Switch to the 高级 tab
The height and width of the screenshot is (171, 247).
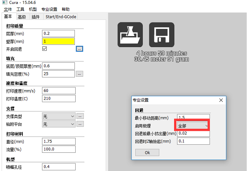click(22, 17)
